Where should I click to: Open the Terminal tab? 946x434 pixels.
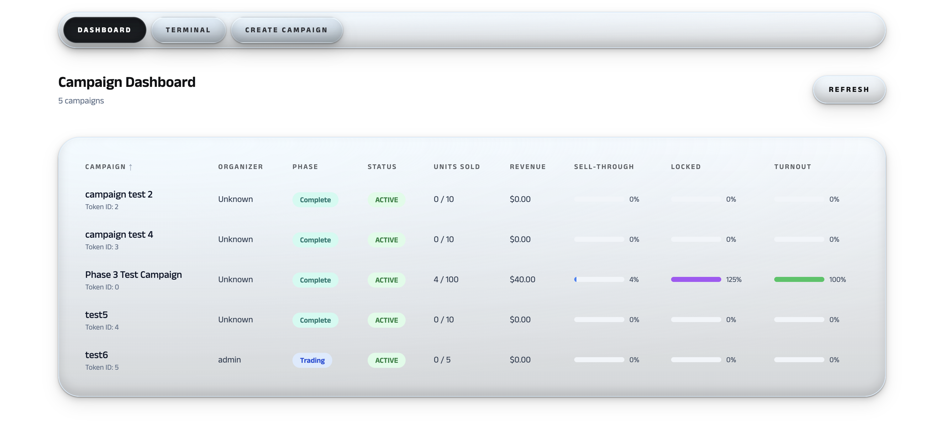tap(188, 30)
